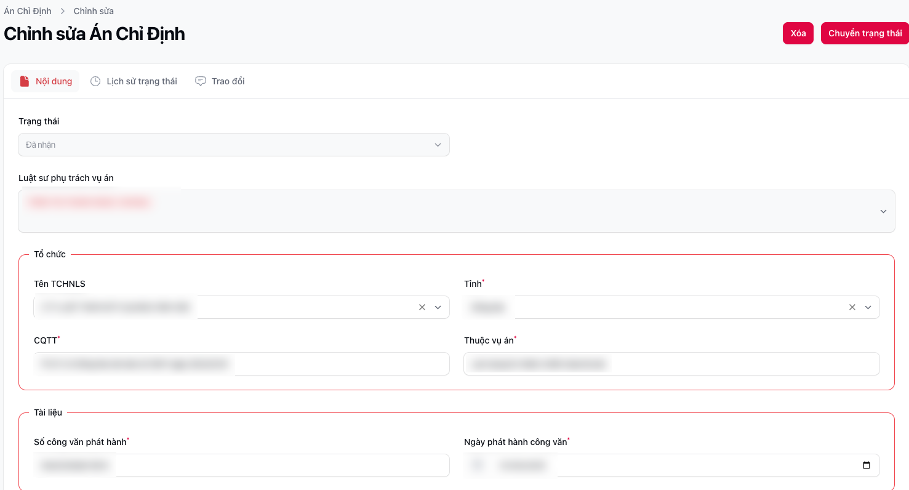Open the Tên TCHNLS dropdown chevron
The width and height of the screenshot is (909, 490).
click(x=438, y=307)
